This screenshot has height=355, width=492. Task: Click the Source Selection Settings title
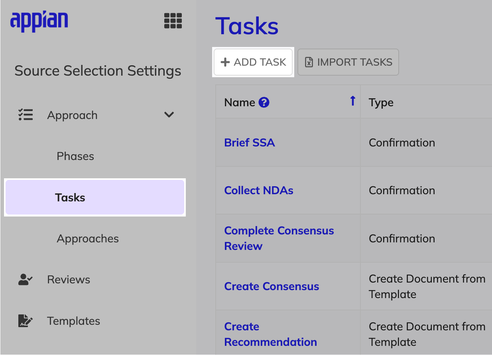click(98, 71)
